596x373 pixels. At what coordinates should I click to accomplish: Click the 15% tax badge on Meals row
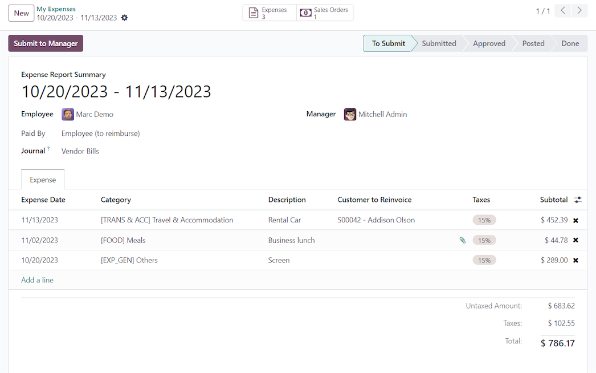(x=484, y=240)
